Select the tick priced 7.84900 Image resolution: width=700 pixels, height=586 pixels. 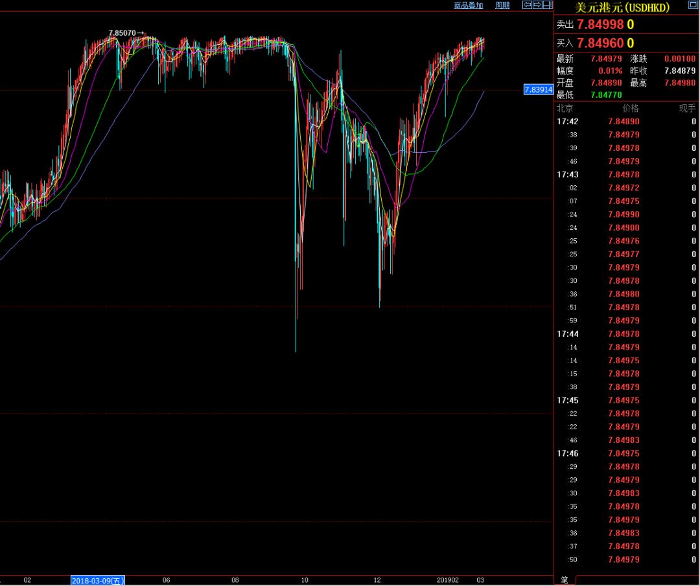(626, 227)
